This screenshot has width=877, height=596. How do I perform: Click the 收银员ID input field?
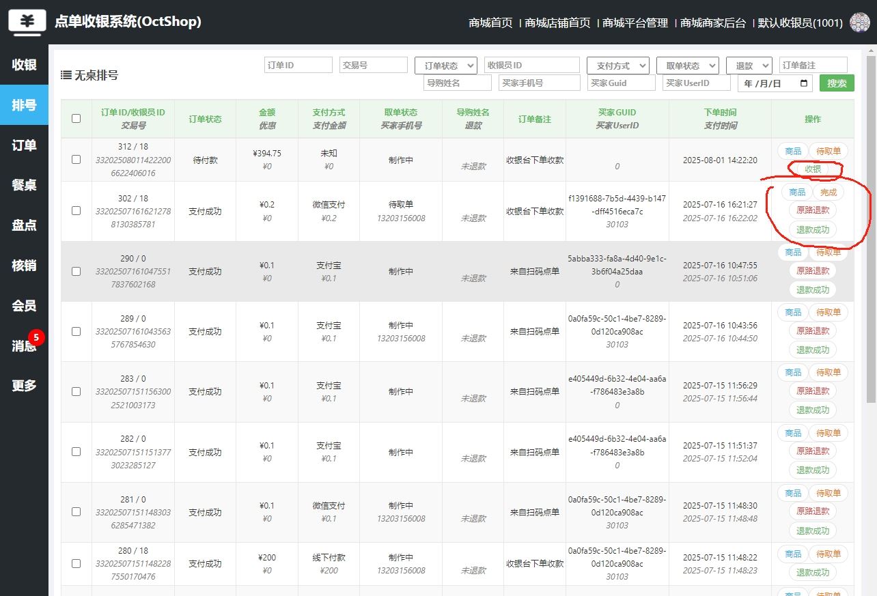pos(532,65)
